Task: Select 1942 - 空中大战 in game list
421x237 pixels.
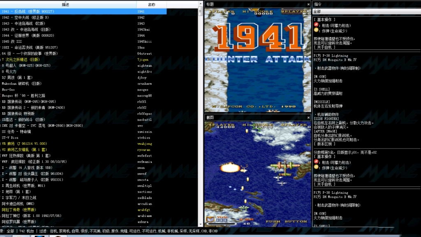Action: point(25,18)
